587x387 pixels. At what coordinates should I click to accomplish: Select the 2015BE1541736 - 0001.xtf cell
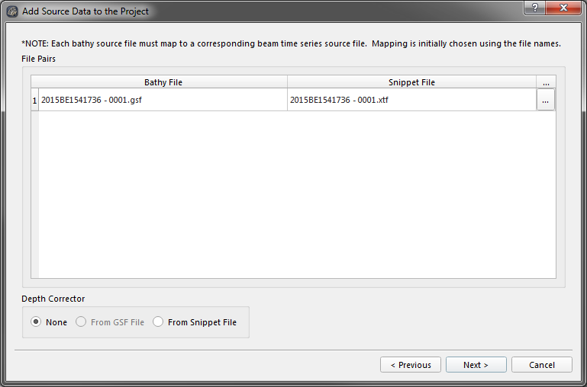(411, 100)
